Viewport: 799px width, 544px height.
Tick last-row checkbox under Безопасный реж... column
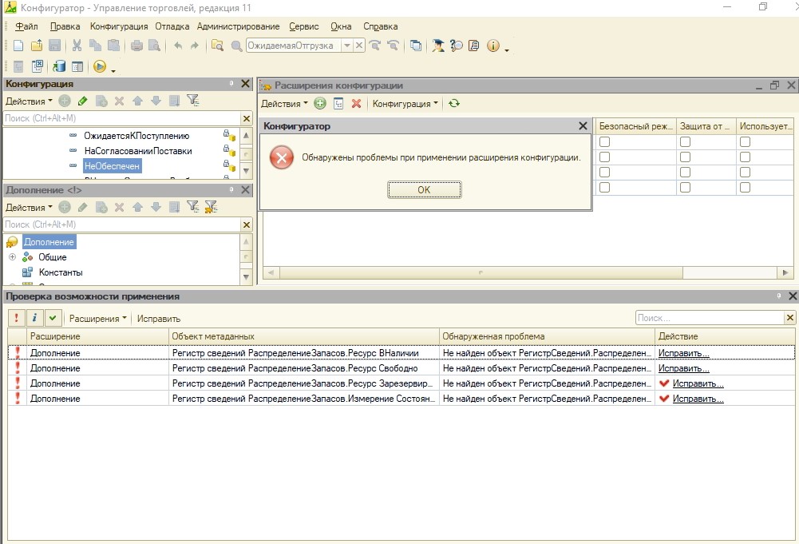point(604,188)
